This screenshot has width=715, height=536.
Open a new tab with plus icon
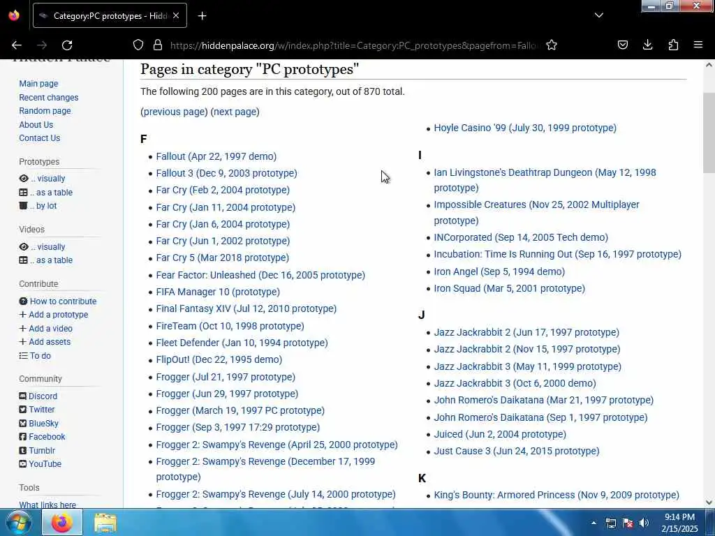point(202,16)
